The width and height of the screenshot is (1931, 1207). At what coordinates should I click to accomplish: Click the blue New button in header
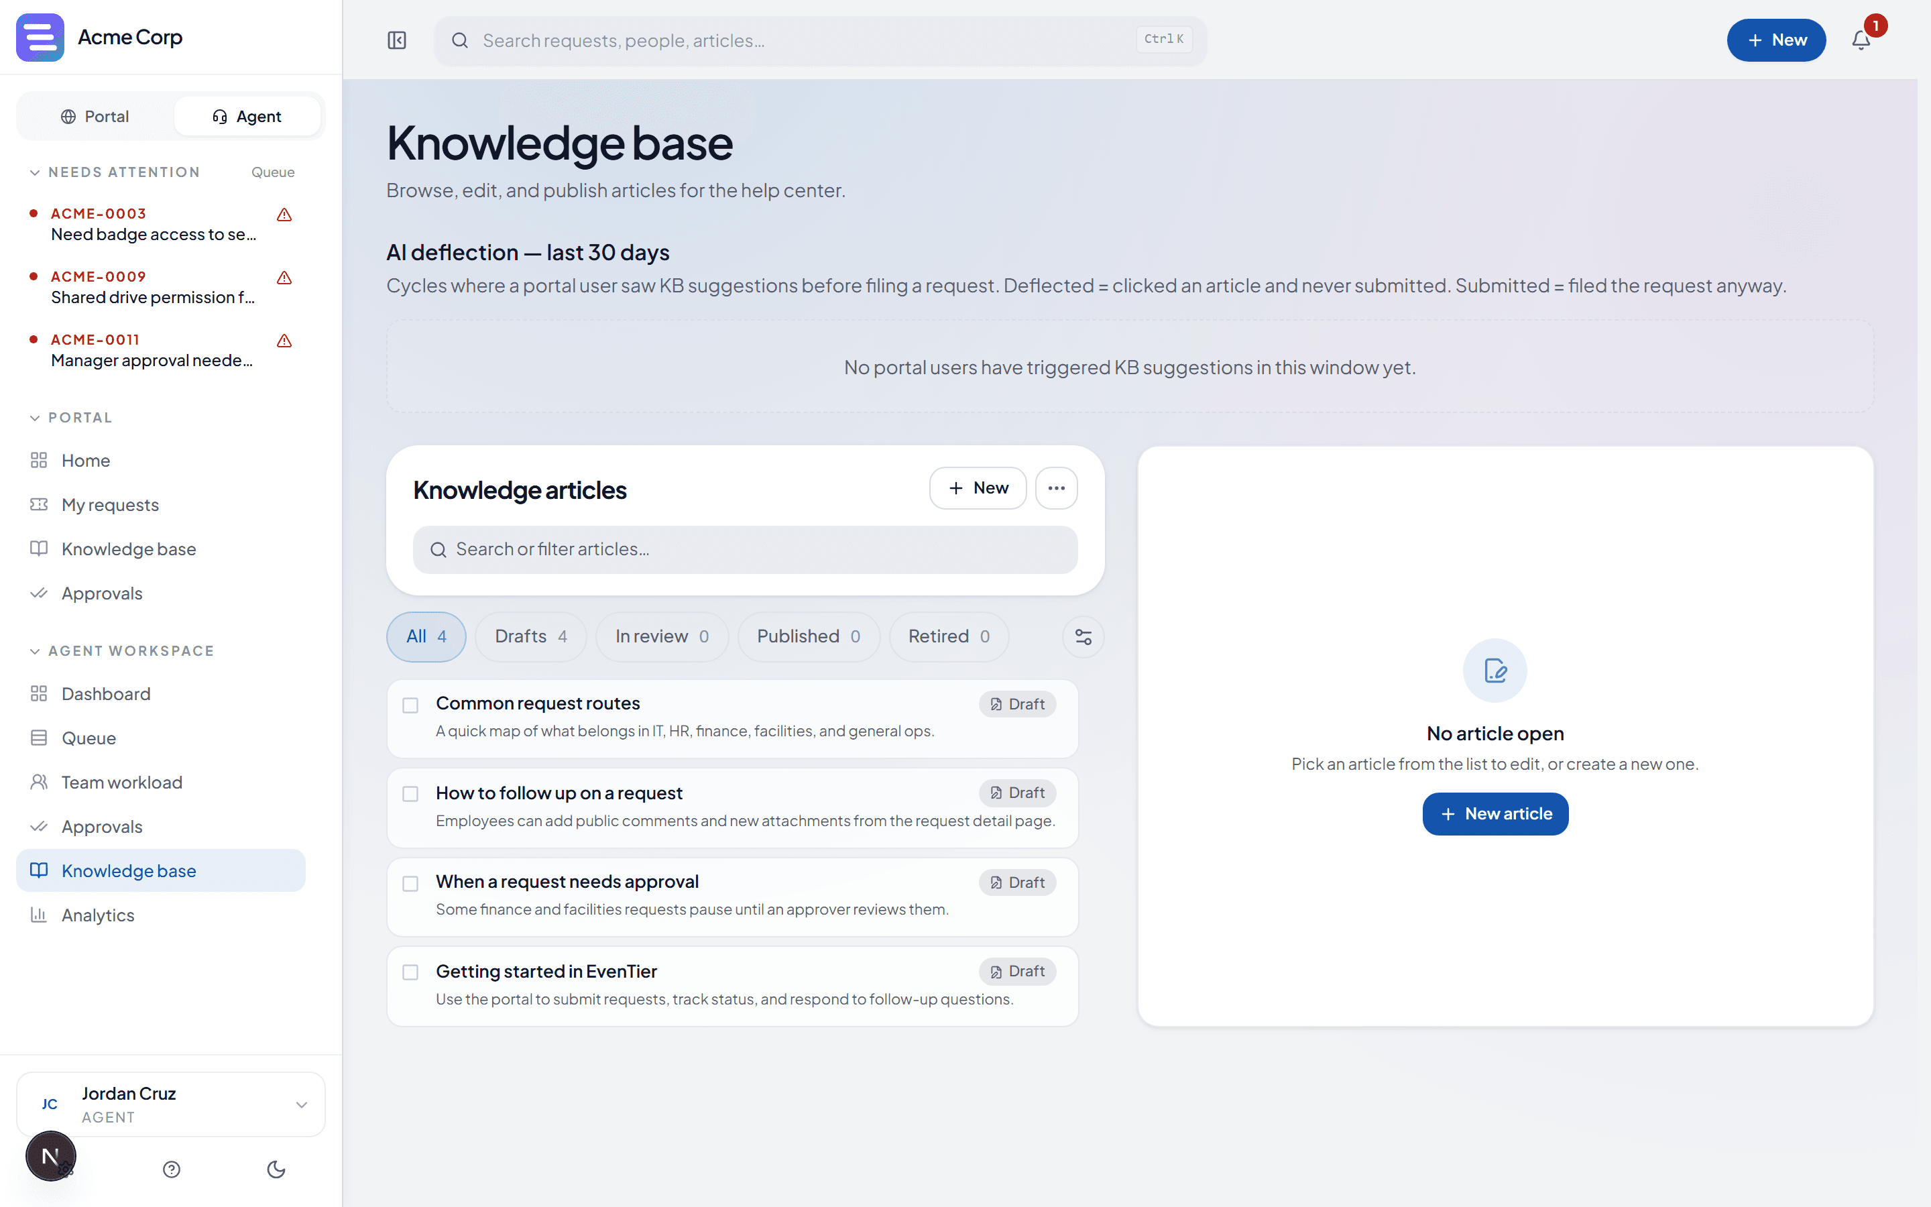[x=1776, y=40]
